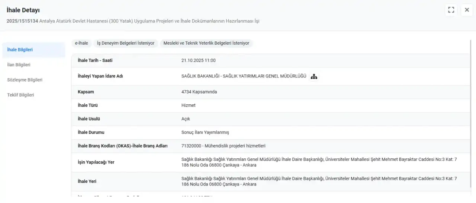The width and height of the screenshot is (476, 203).
Task: Switch to the İlan Bilgileri tab
Action: [19, 65]
